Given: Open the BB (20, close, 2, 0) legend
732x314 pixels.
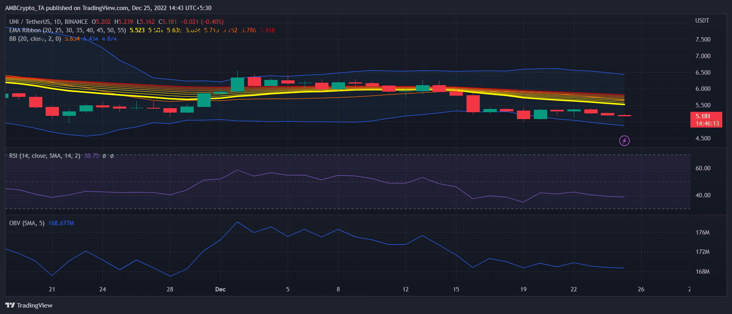Looking at the screenshot, I should (35, 39).
